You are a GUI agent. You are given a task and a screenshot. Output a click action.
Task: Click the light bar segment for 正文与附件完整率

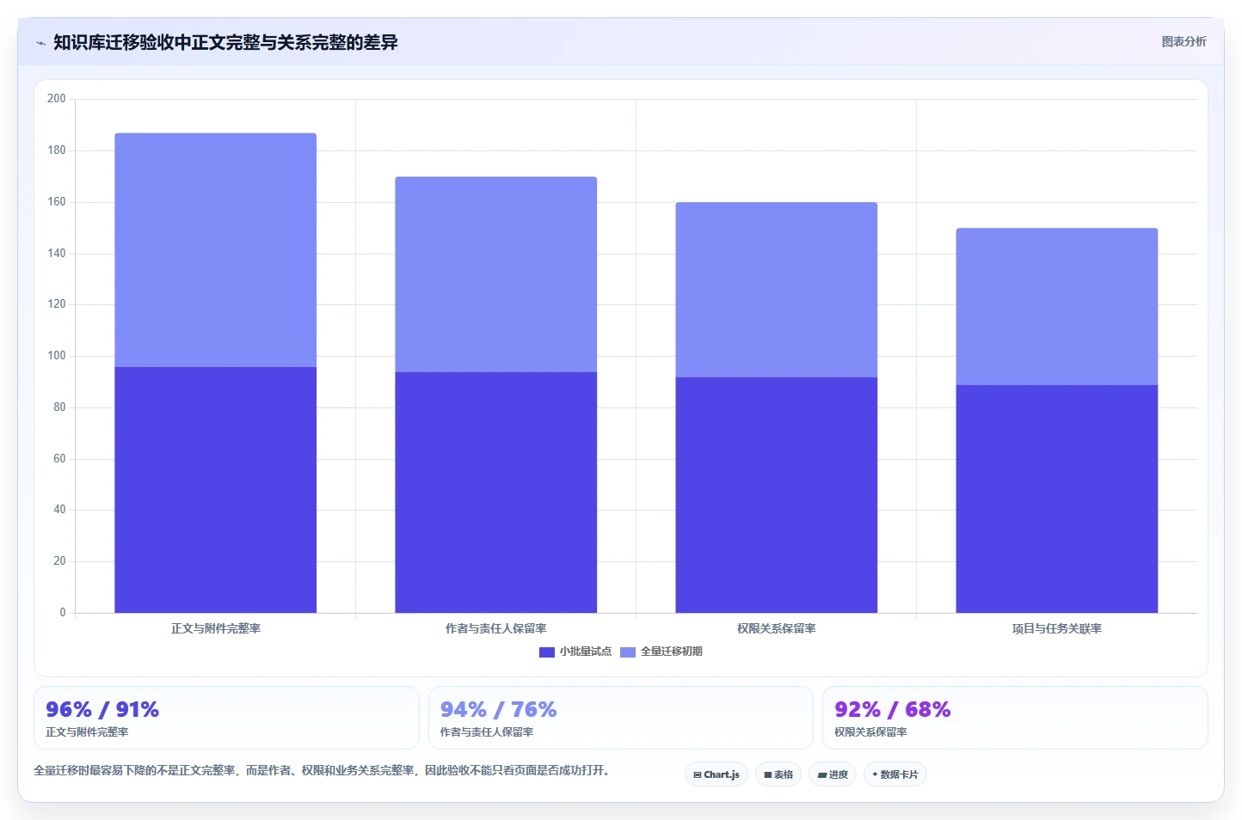(x=215, y=250)
